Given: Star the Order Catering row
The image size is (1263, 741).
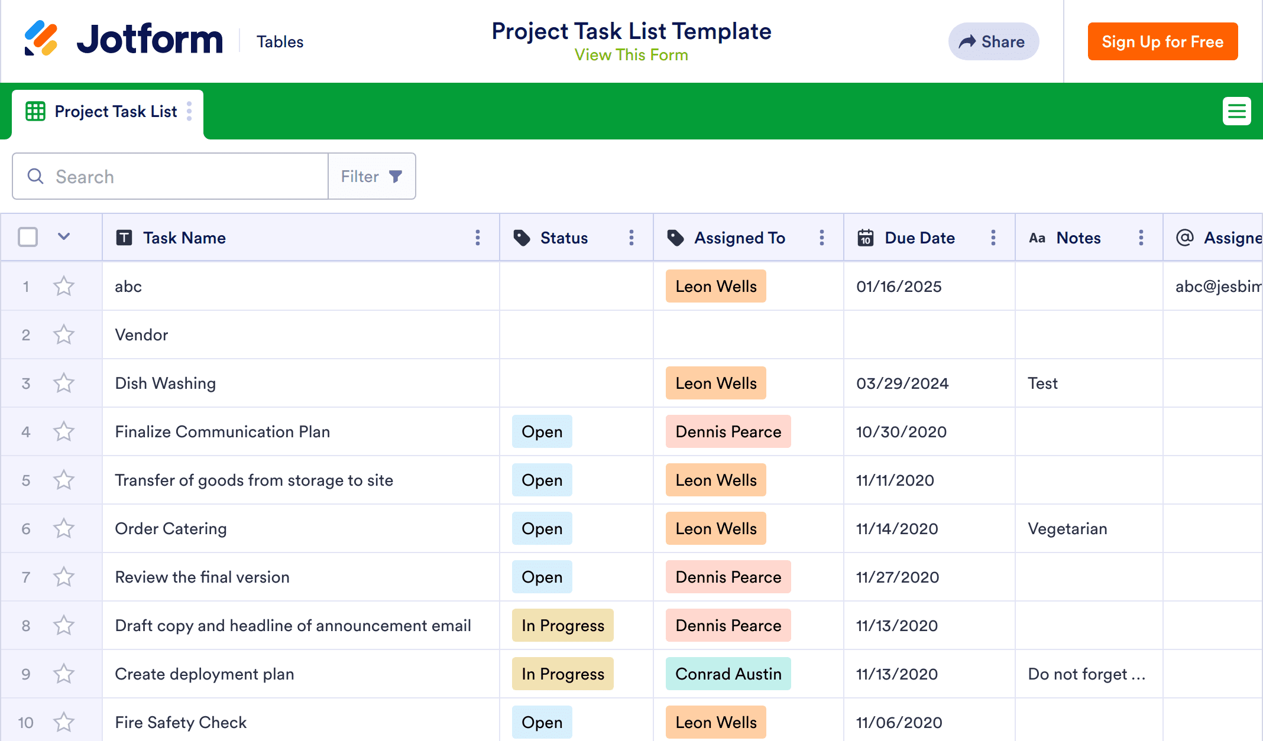Looking at the screenshot, I should click(63, 529).
